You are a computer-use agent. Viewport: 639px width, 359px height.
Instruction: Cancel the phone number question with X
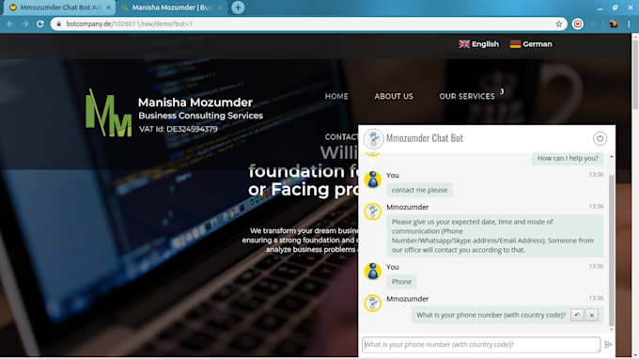tap(592, 315)
